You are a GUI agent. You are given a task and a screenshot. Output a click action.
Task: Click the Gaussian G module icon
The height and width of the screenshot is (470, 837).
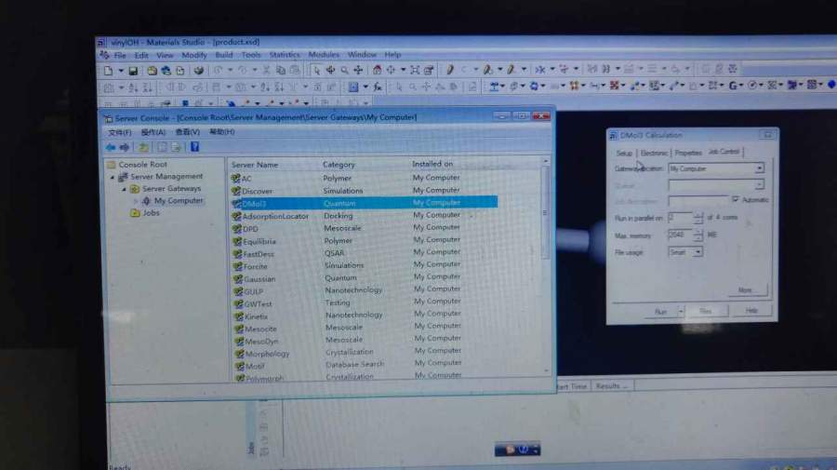(x=733, y=86)
